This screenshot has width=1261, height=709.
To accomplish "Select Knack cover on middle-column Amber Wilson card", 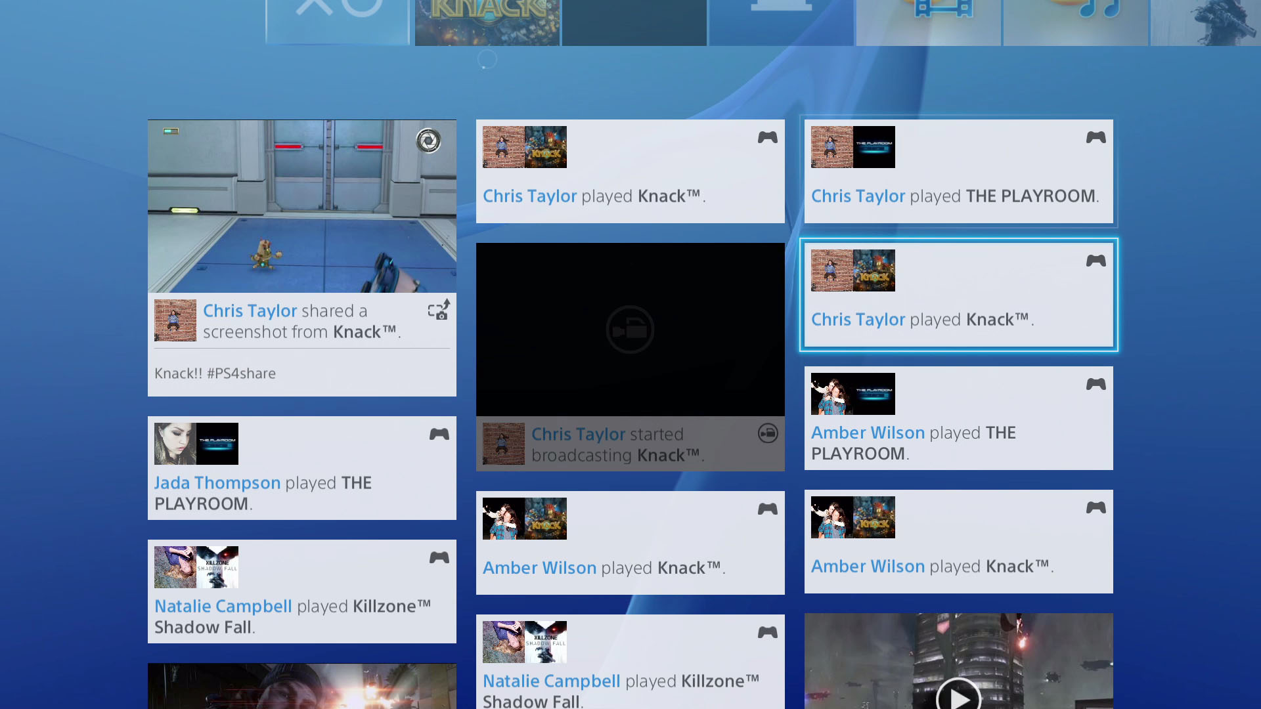I will [546, 519].
